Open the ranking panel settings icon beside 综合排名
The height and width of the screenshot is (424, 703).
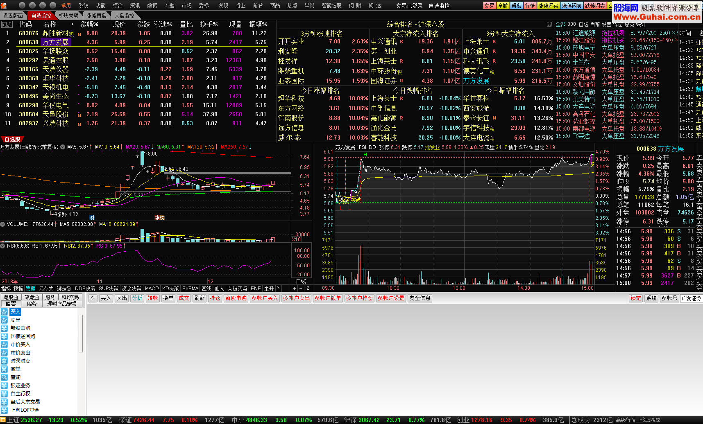coord(549,24)
